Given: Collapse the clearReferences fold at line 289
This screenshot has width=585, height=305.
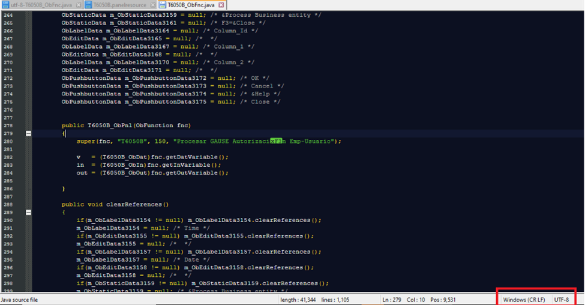Looking at the screenshot, I should (x=28, y=212).
